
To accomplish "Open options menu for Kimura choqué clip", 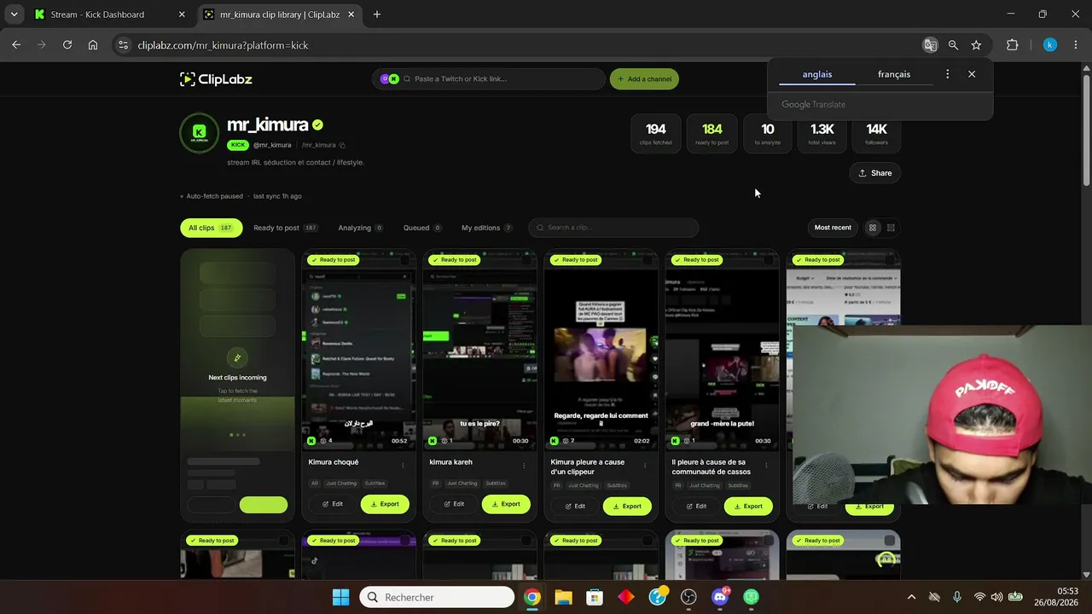I will point(403,466).
